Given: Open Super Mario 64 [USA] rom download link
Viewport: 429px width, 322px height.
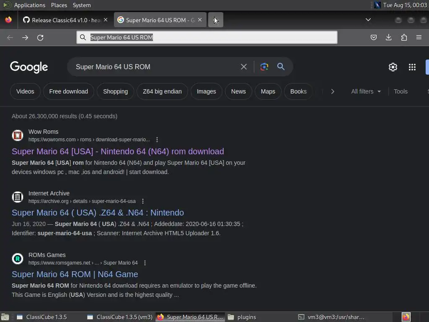Looking at the screenshot, I should click(118, 151).
